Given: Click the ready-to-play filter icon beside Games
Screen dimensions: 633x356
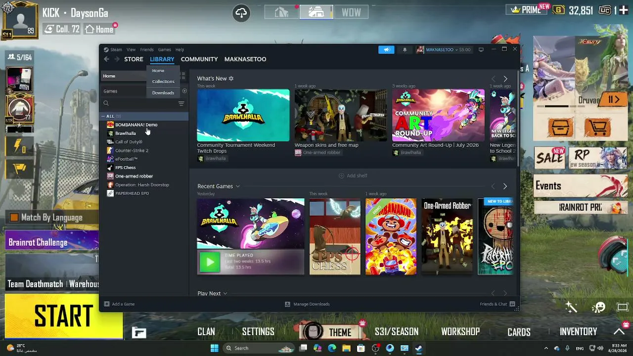Looking at the screenshot, I should (184, 91).
